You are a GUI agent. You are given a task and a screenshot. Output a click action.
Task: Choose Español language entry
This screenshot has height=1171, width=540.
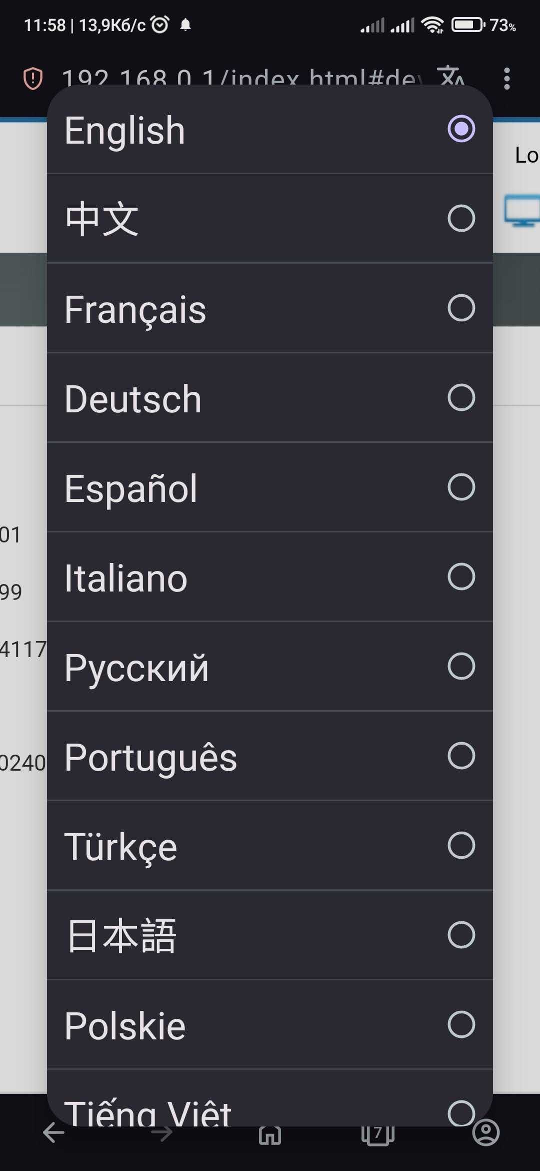[270, 487]
